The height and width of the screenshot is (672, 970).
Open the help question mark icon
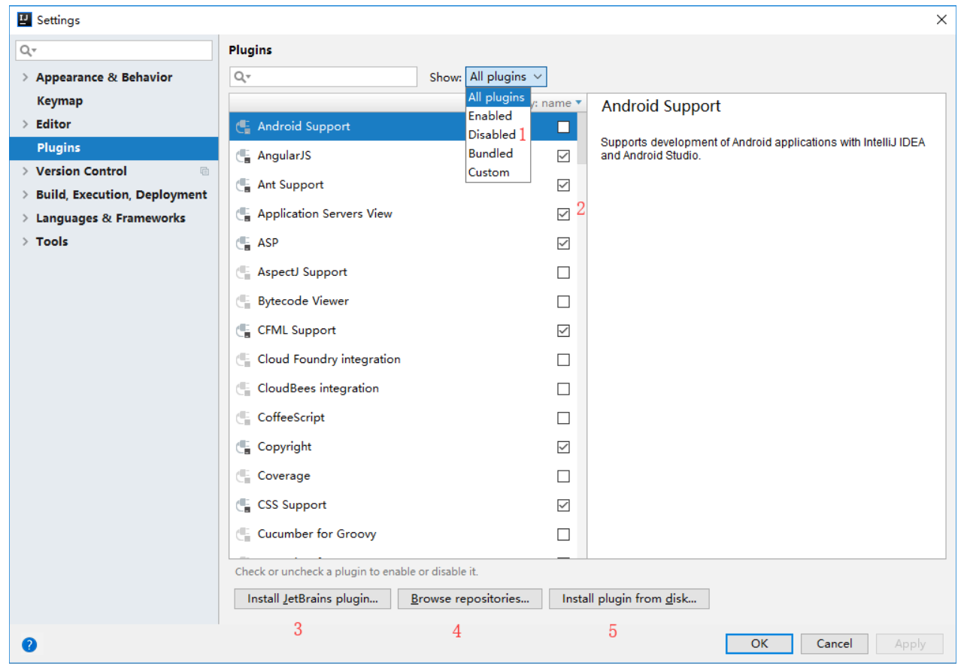tap(29, 644)
